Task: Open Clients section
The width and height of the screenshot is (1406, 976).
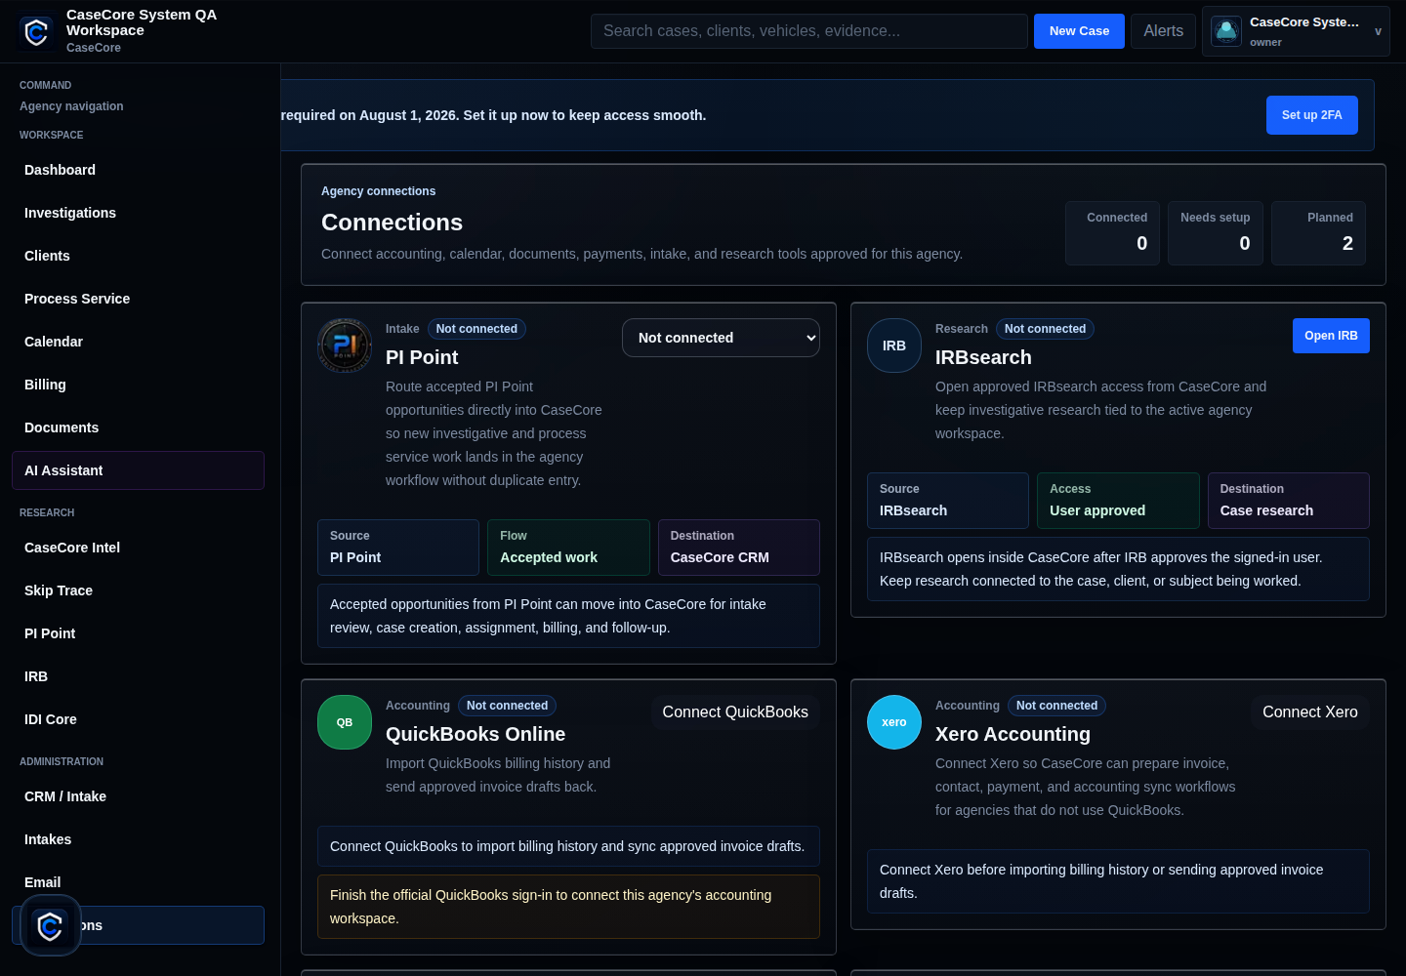Action: click(138, 256)
